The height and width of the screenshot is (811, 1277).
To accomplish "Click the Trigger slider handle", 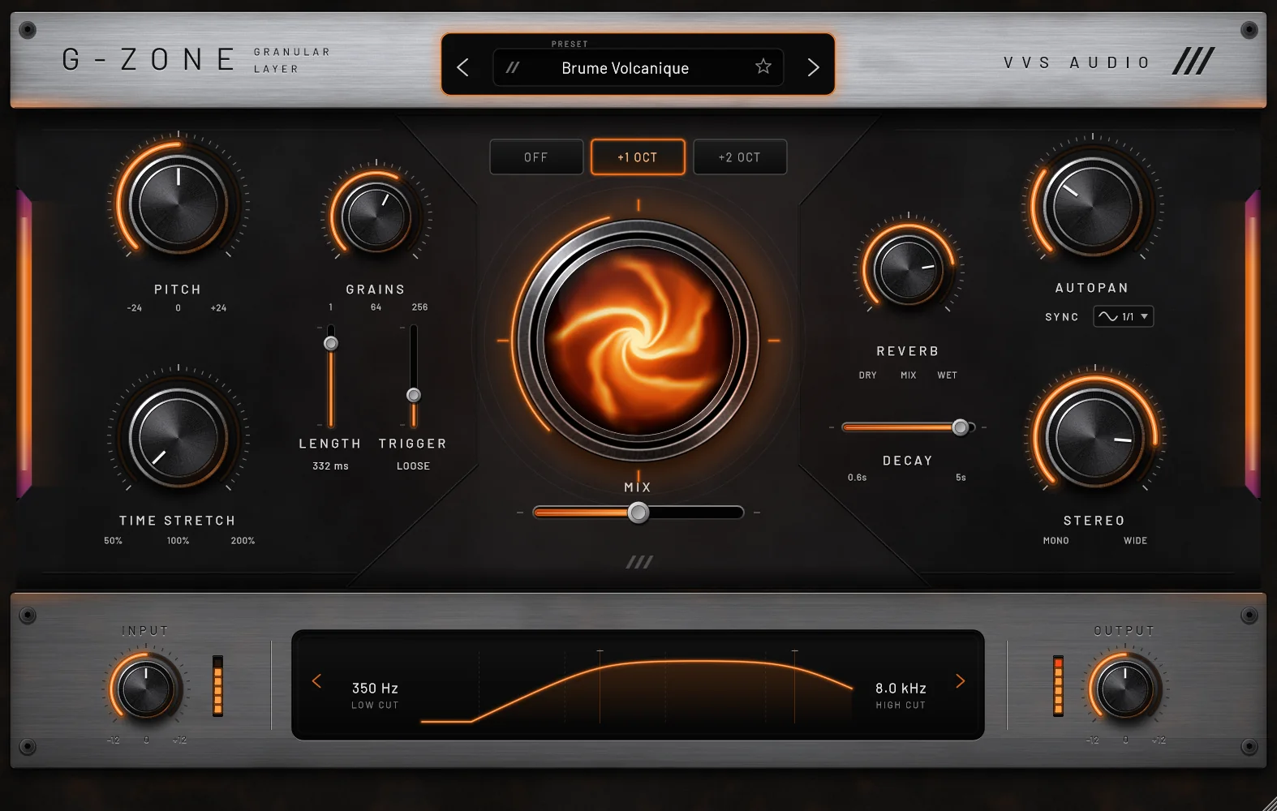I will pyautogui.click(x=414, y=395).
